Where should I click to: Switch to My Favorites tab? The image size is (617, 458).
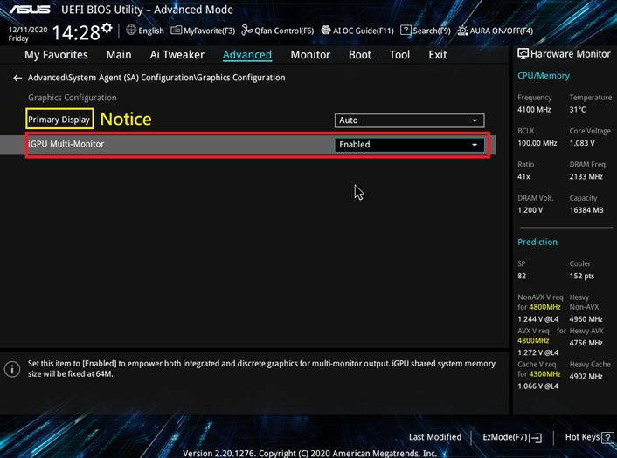pos(56,55)
